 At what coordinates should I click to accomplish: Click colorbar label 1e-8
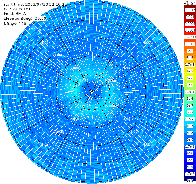click(x=190, y=153)
